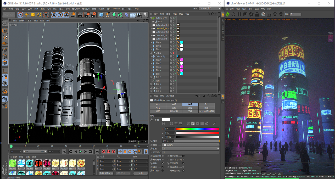Add a floor environment object
The height and width of the screenshot is (179, 335).
[133, 15]
